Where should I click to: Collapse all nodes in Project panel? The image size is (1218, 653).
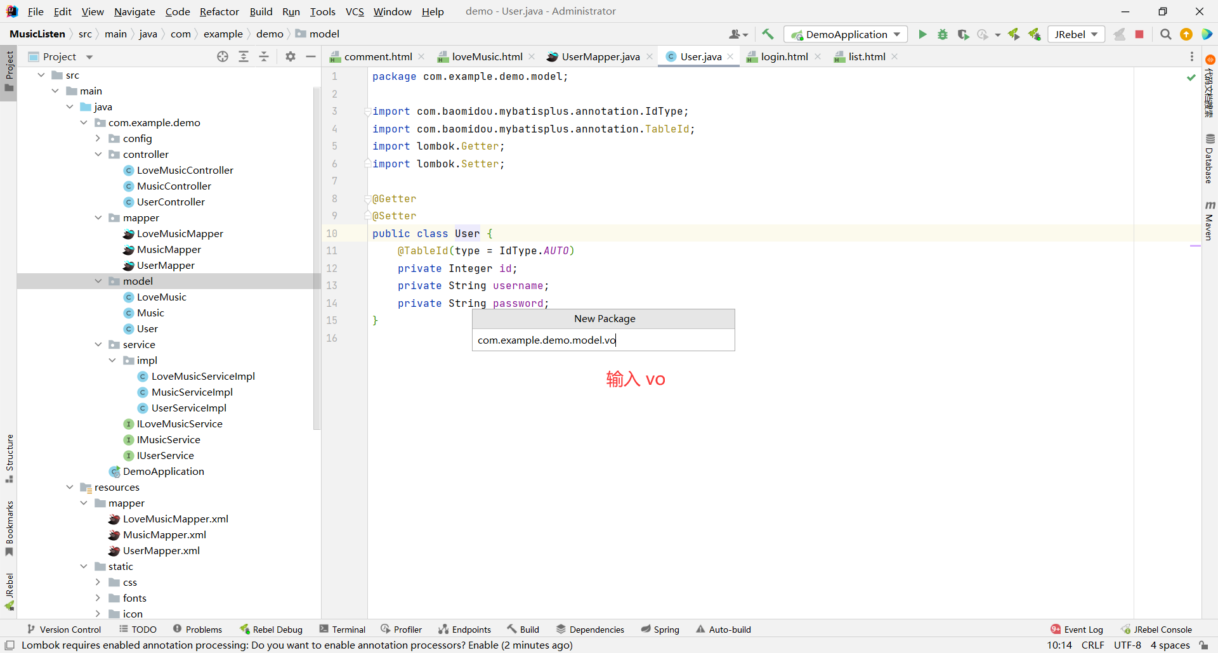point(264,56)
